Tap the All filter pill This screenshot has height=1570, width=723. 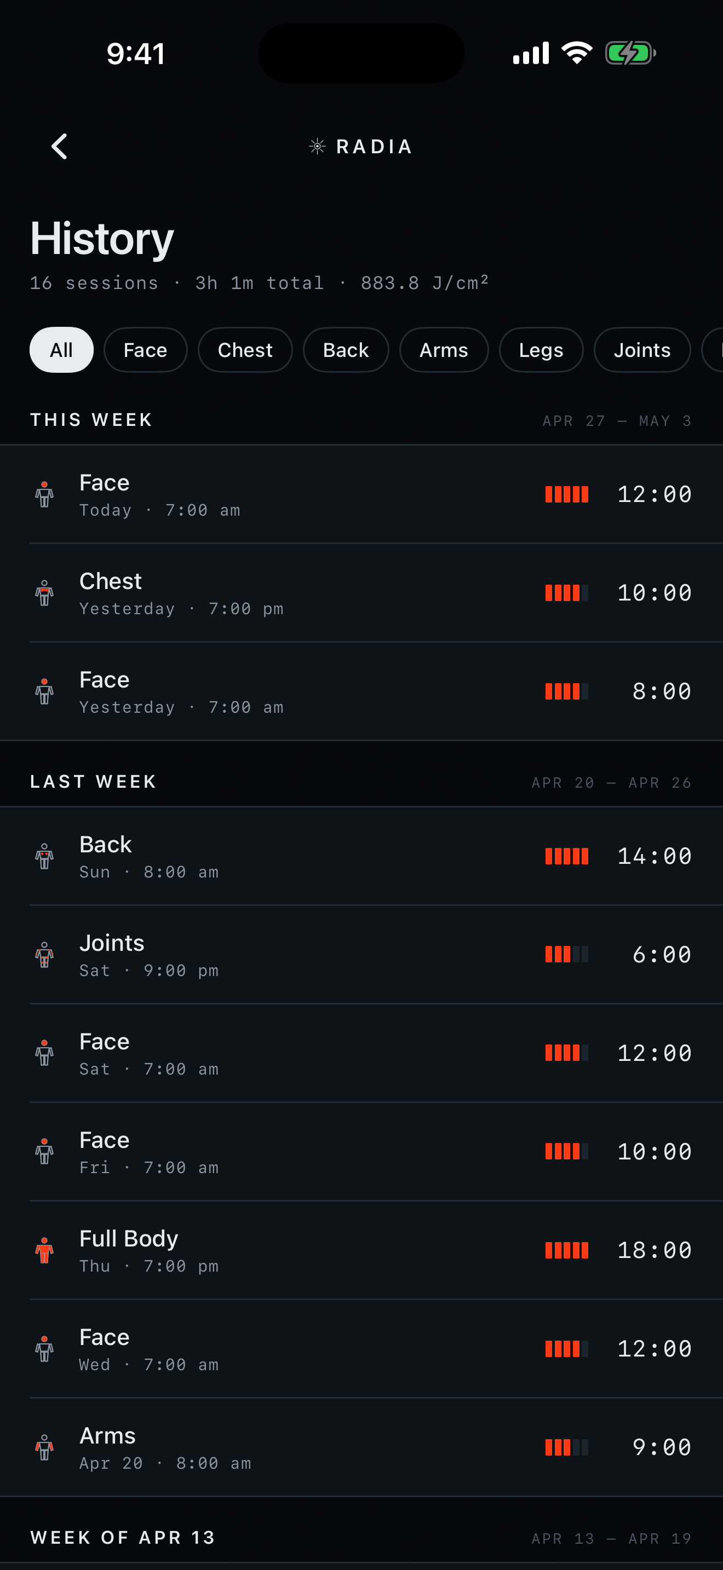pyautogui.click(x=61, y=349)
